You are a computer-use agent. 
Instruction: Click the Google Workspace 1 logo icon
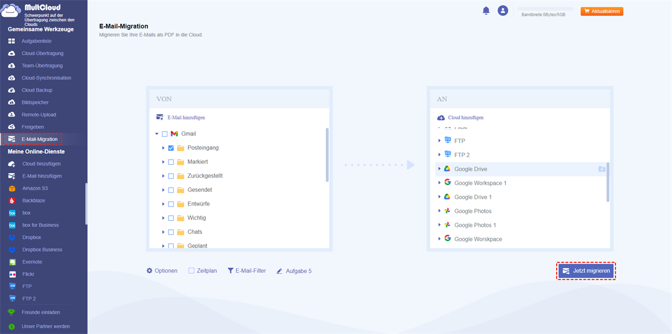coord(447,183)
